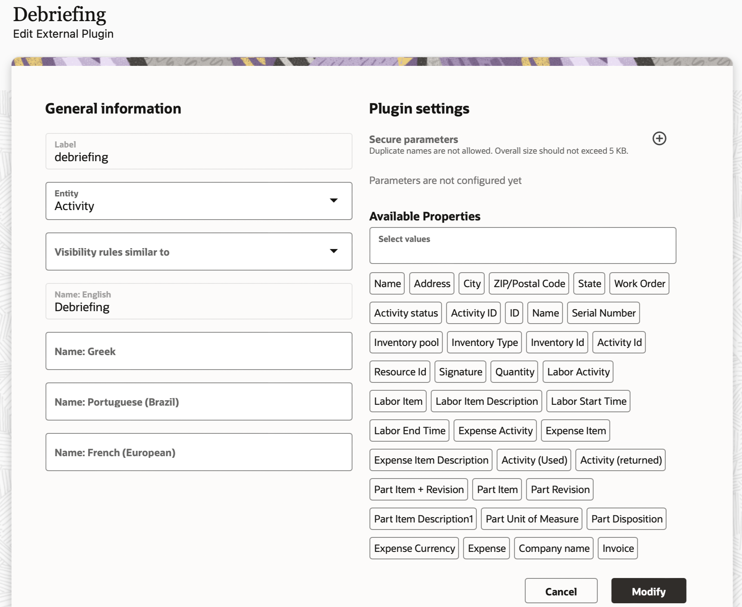Click the Modify button
Viewport: 742px width, 607px height.
648,591
